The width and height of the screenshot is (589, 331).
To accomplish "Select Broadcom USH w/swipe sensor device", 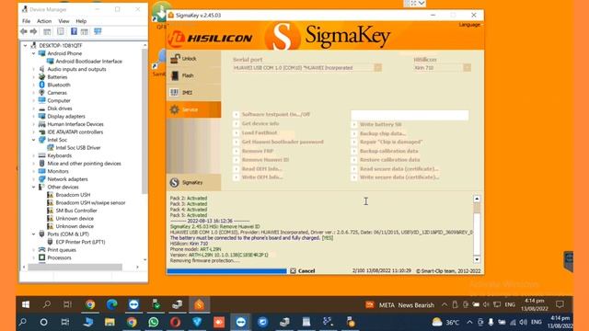I will (90, 202).
